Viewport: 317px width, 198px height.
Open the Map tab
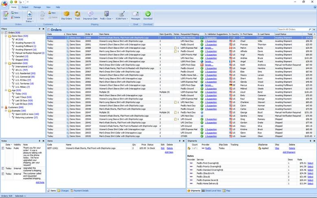click(226, 191)
